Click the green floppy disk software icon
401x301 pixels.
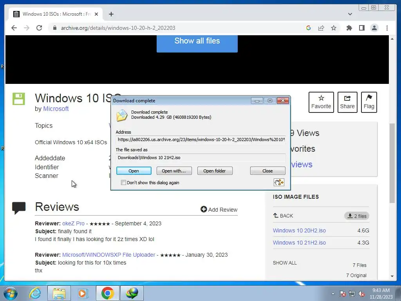pyautogui.click(x=19, y=99)
